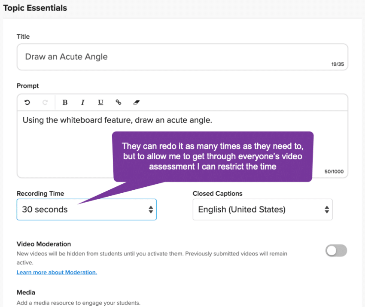The width and height of the screenshot is (365, 307).
Task: Click the Media section heading
Action: pyautogui.click(x=26, y=292)
